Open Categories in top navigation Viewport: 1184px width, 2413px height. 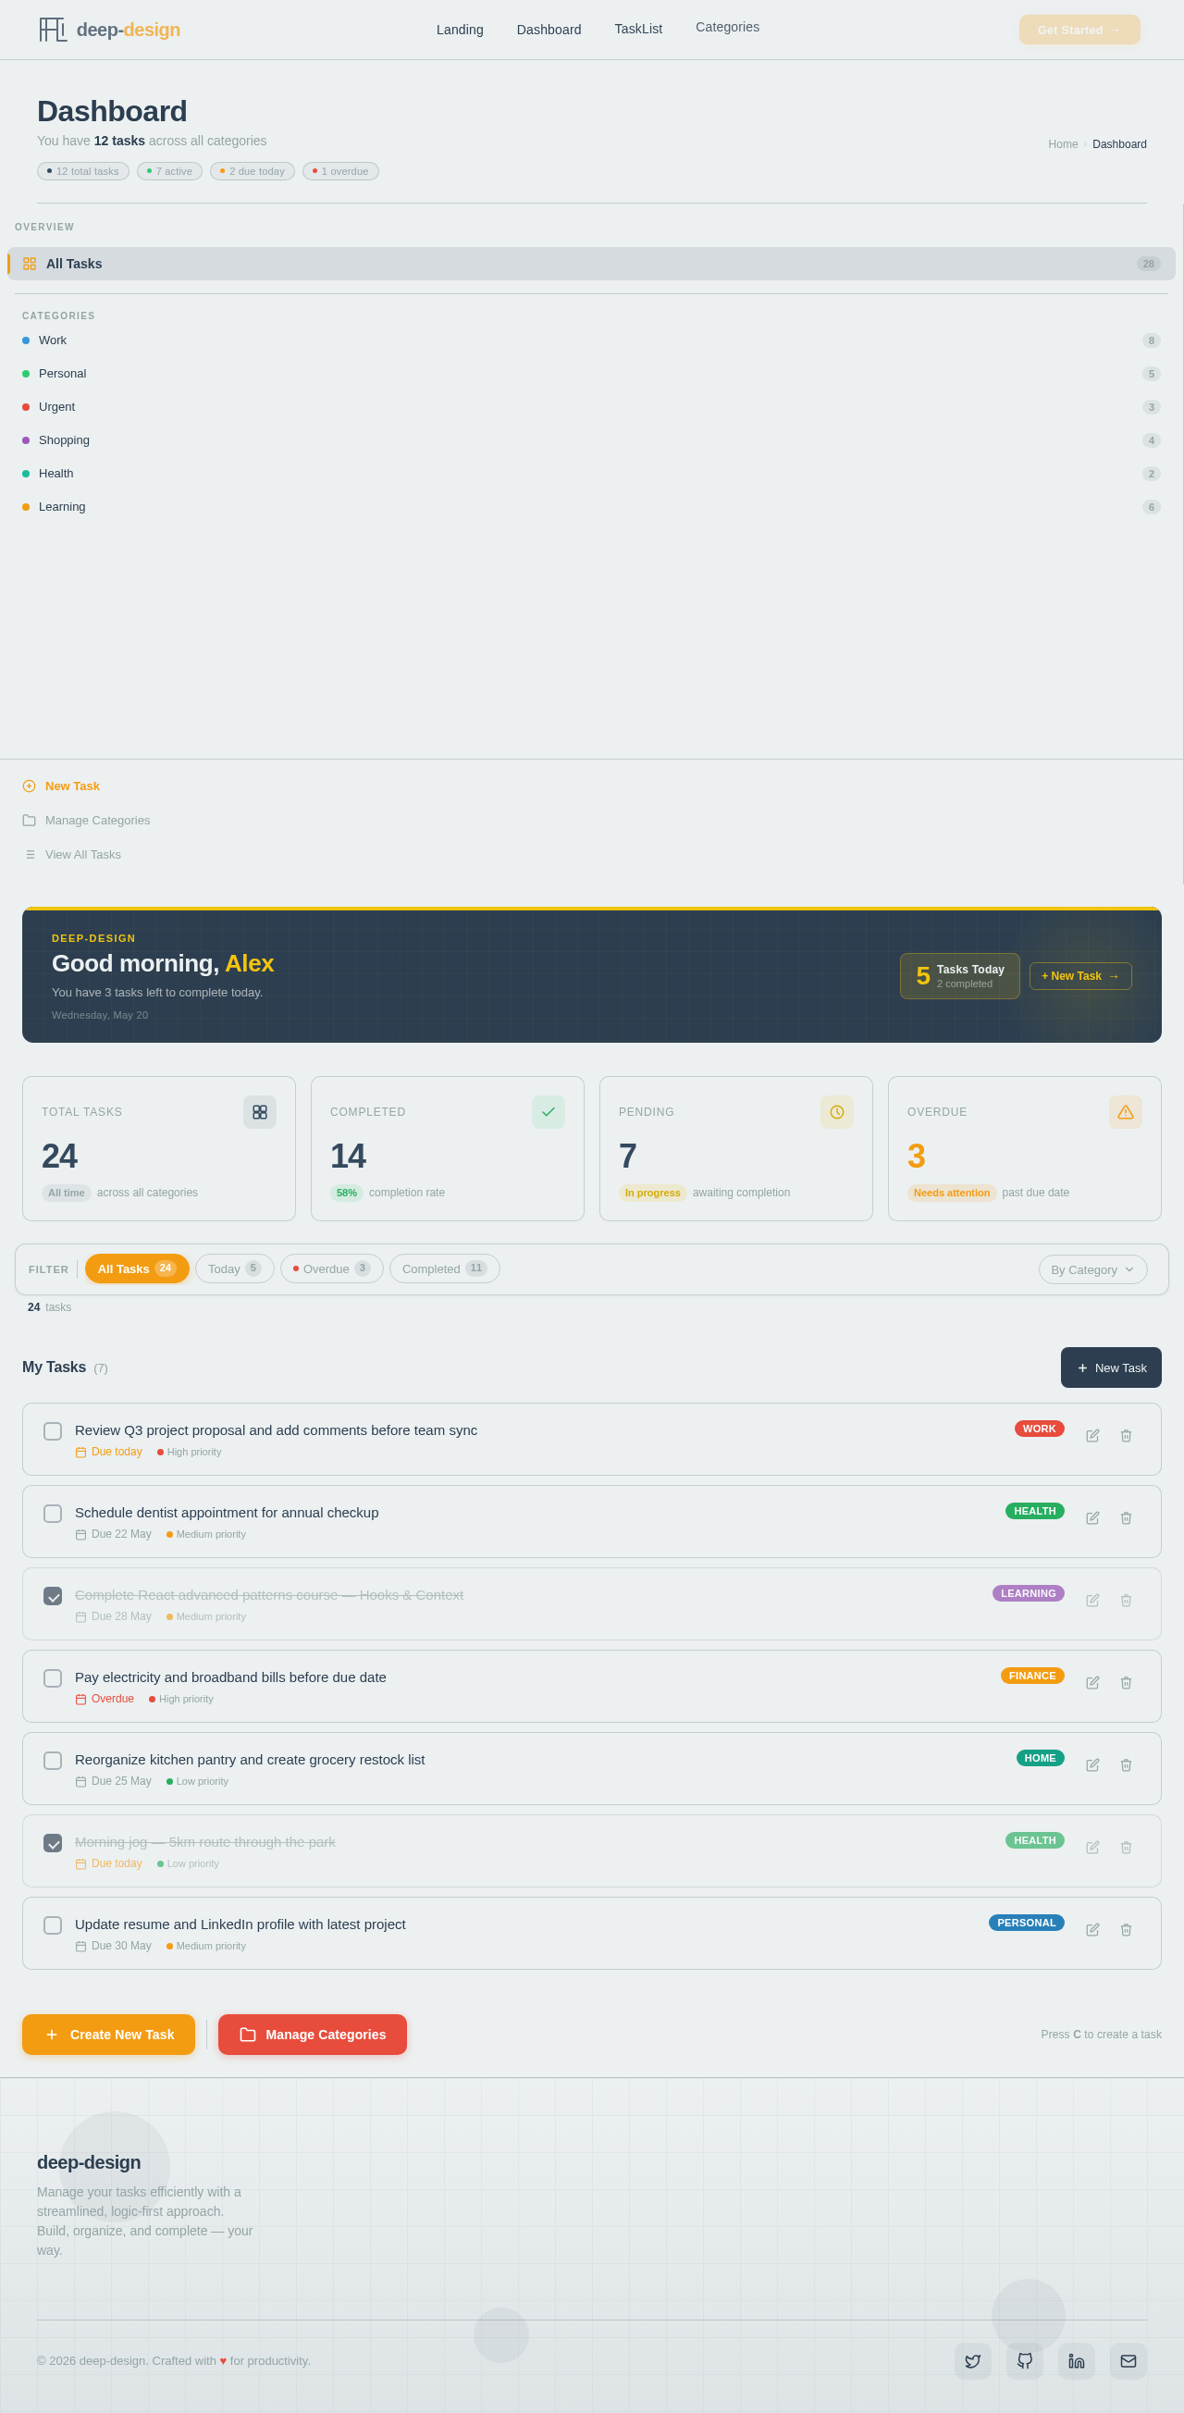tap(727, 27)
